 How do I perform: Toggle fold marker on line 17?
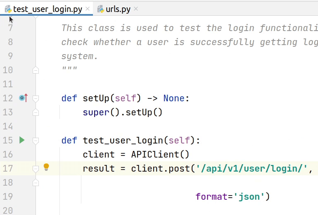(x=36, y=169)
